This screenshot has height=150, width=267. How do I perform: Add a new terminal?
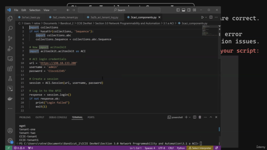point(186,117)
